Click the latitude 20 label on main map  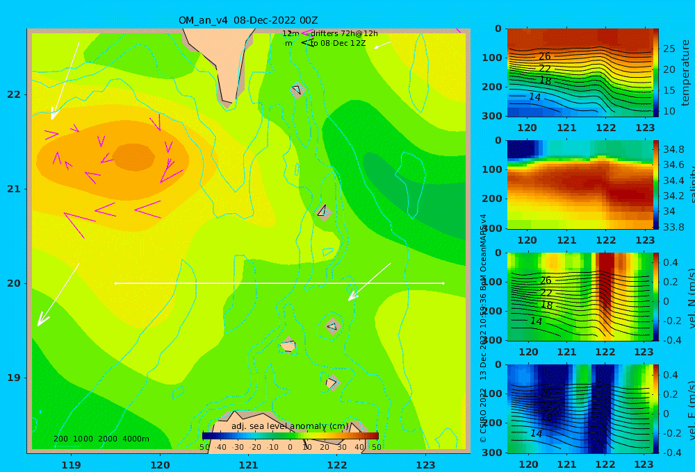14,283
